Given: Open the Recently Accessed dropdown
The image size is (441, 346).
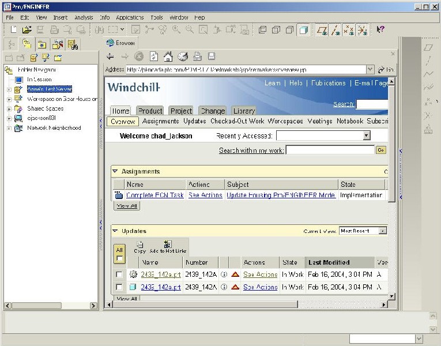Looking at the screenshot, I should pos(366,136).
